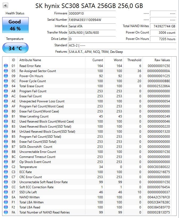179x218 pixels.
Task: Click the previous disk arrow button
Action: click(x=5, y=6)
